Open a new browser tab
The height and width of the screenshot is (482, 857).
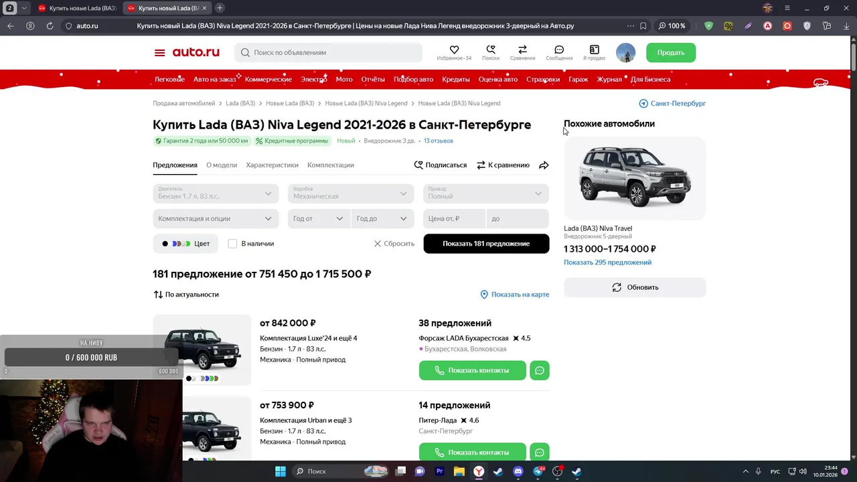coord(220,8)
